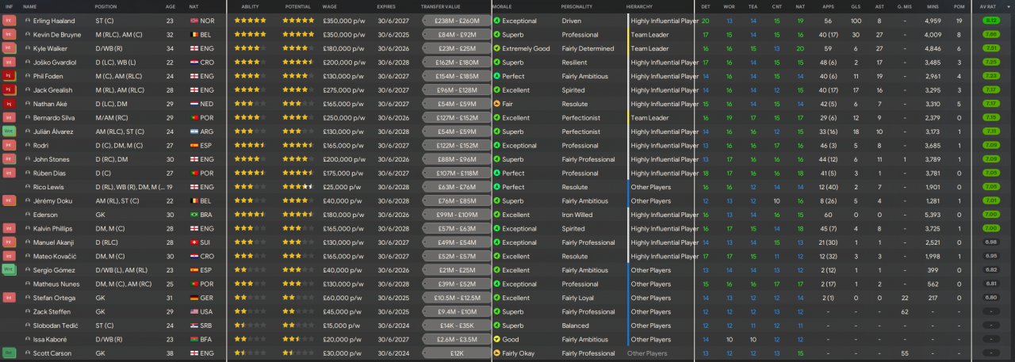Select Ederson's 5,393 minutes value
Image resolution: width=1015 pixels, height=362 pixels.
pos(933,215)
